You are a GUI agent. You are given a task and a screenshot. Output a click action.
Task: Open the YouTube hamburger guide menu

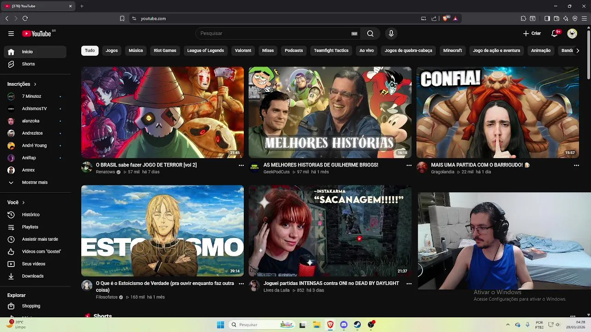(x=11, y=33)
